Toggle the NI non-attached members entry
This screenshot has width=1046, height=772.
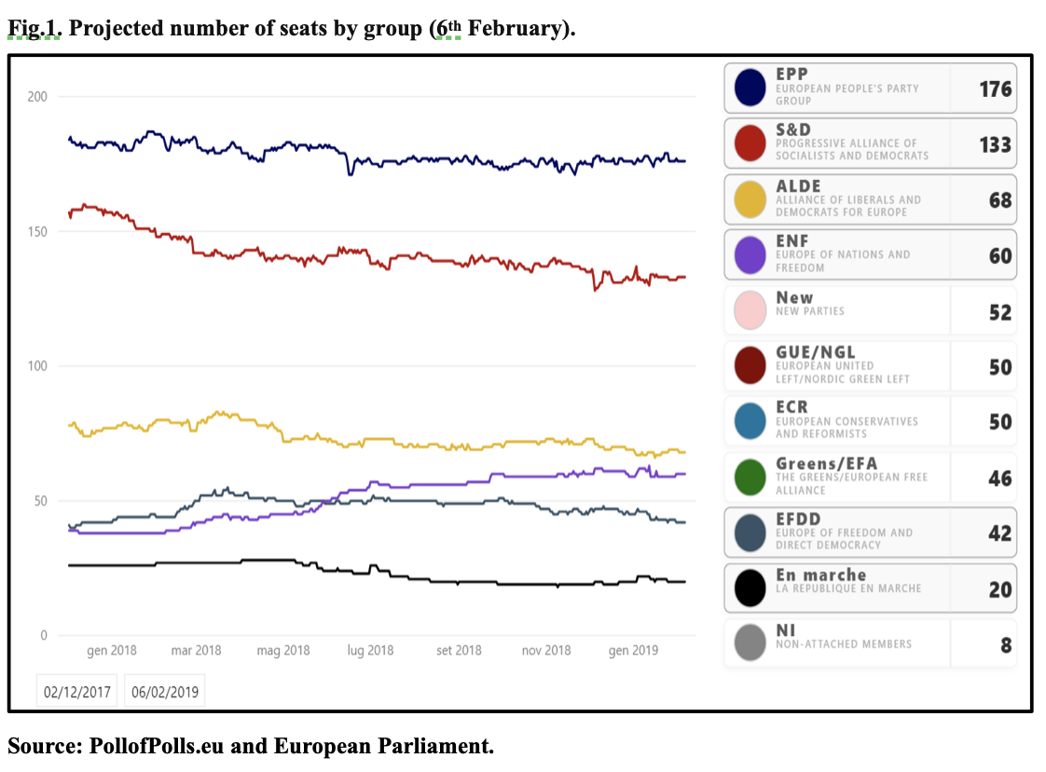869,643
